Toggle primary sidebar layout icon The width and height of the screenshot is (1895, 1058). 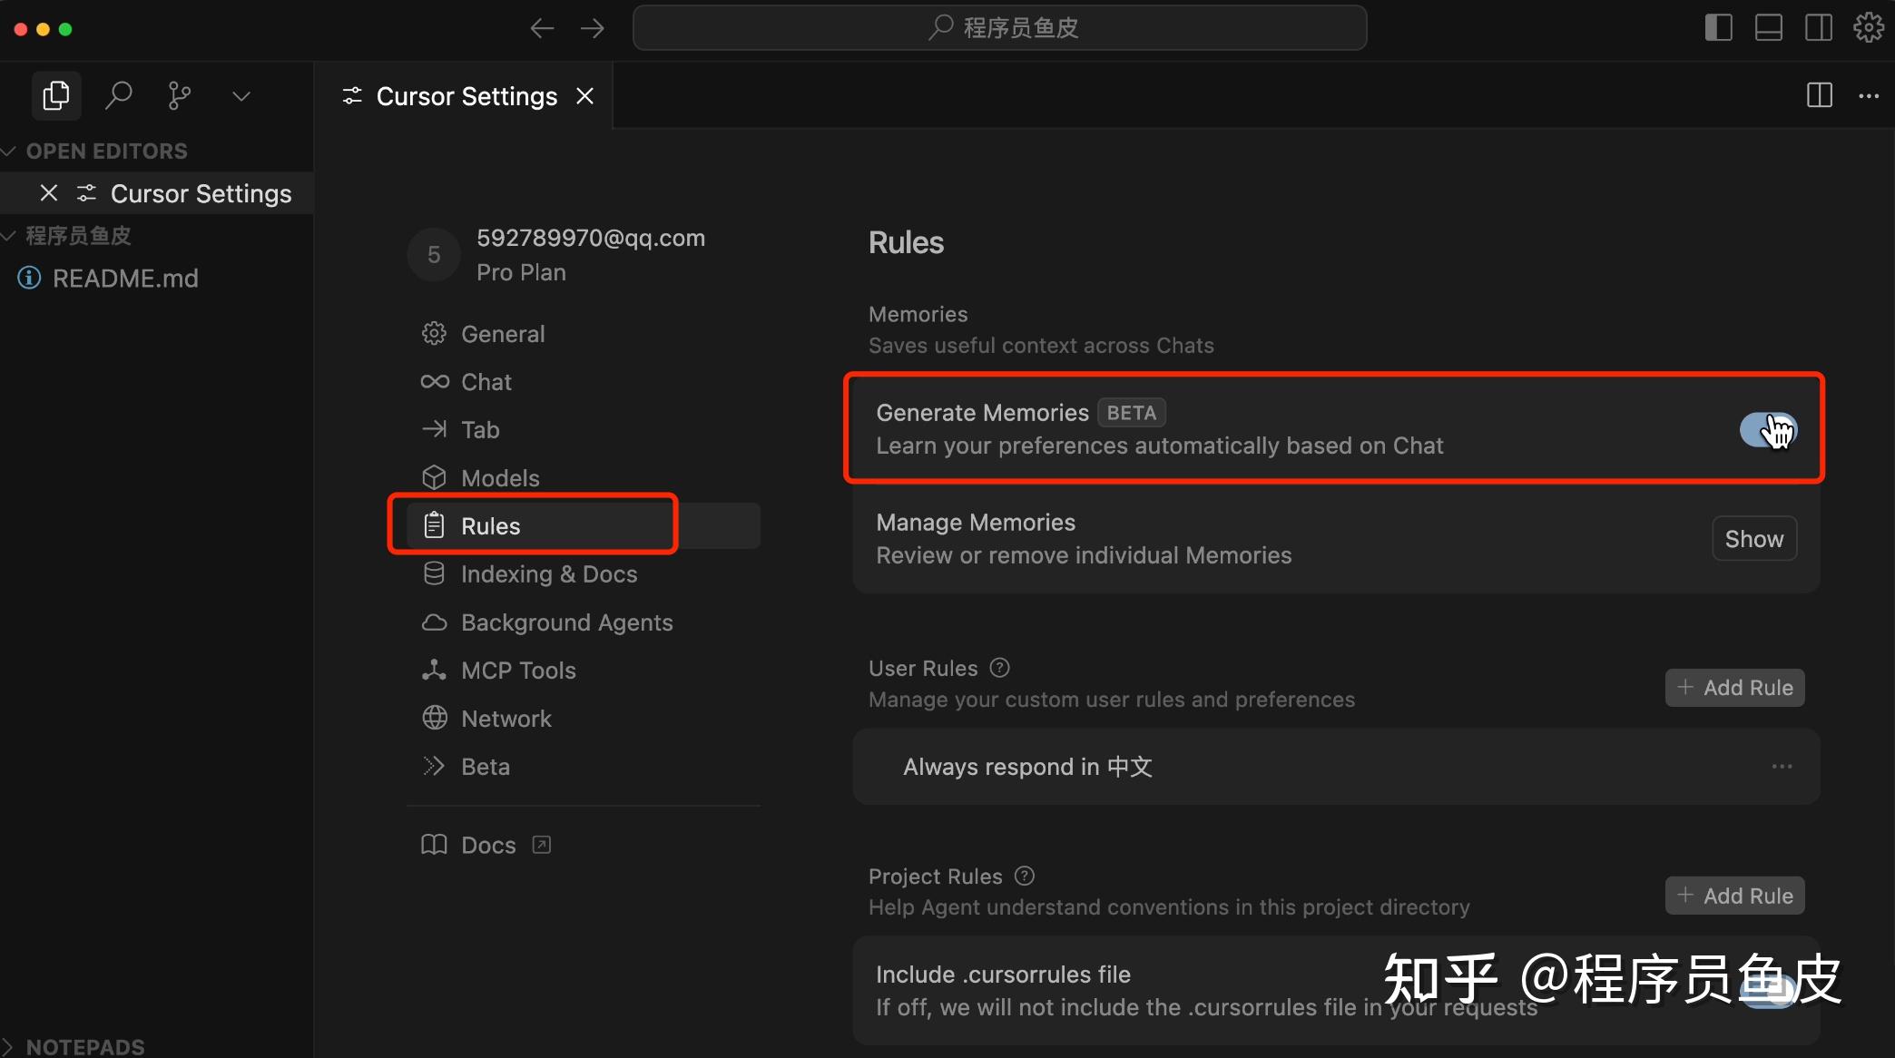(1718, 27)
